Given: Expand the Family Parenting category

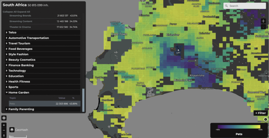Looking at the screenshot, I should (x=21, y=109).
